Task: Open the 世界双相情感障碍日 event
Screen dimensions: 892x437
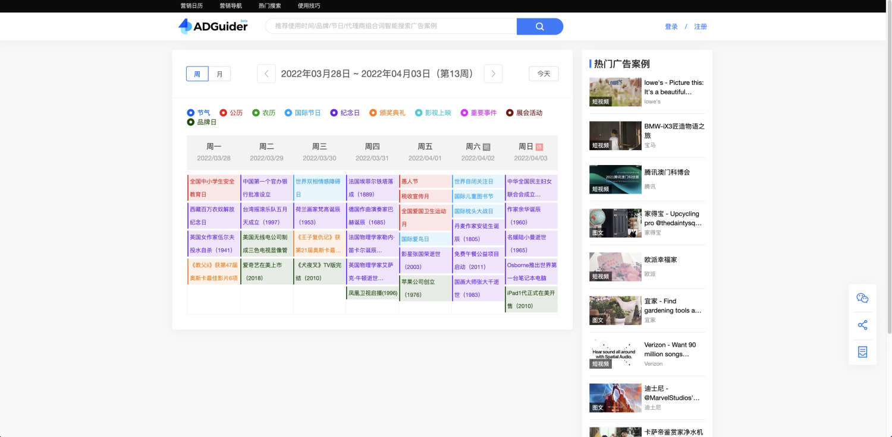Action: tap(319, 188)
